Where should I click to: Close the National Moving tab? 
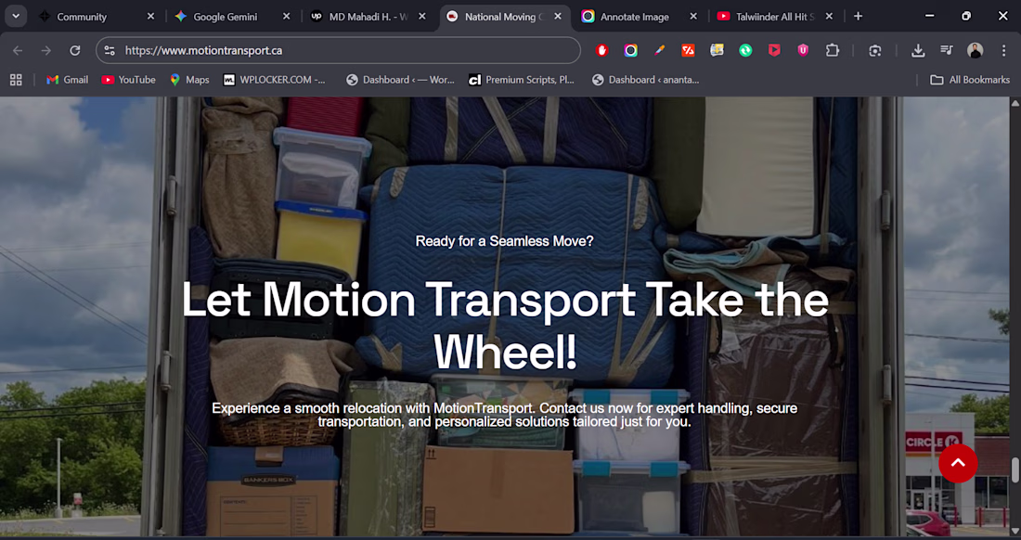tap(558, 17)
